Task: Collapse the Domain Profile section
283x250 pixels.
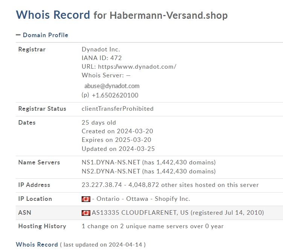Action: 18,35
